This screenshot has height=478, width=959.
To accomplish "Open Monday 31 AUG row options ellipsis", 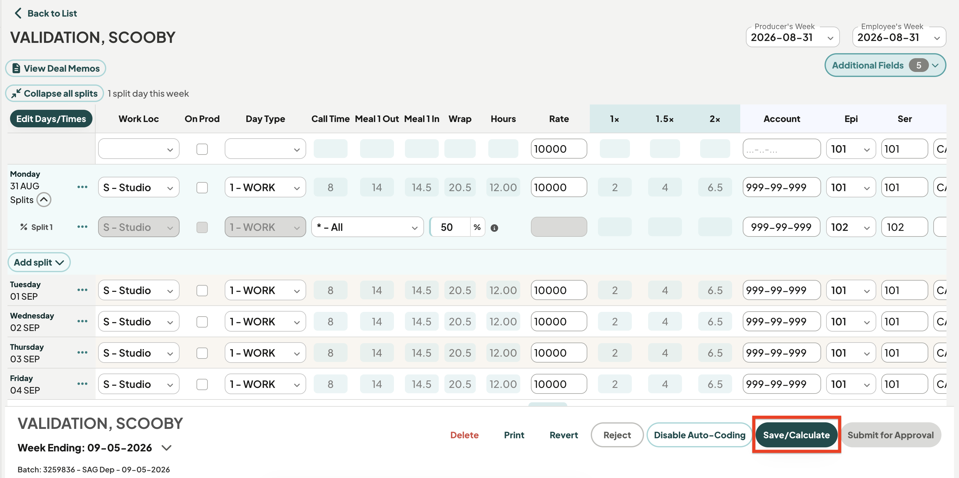I will (82, 186).
